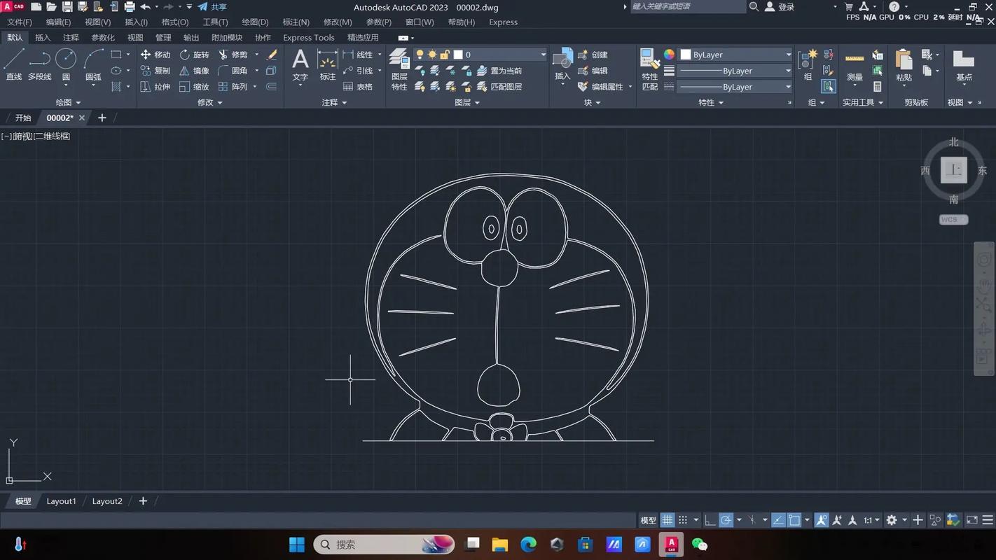The image size is (996, 560).
Task: Toggle ortho mode in status bar
Action: [710, 520]
